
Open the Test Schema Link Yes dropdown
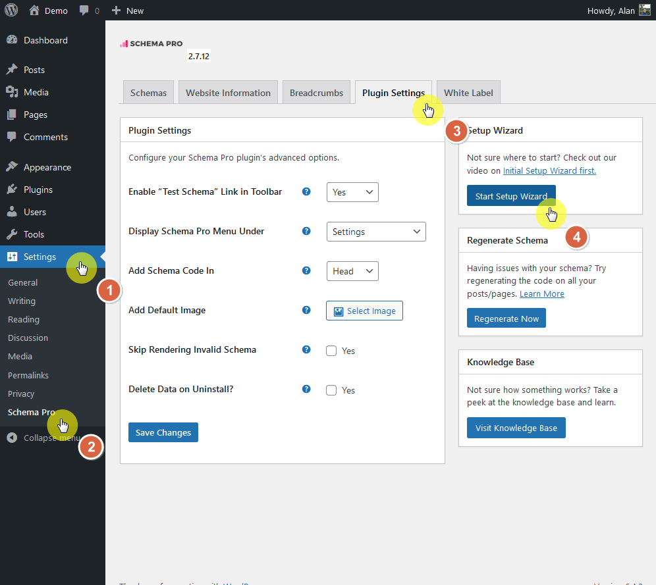352,192
